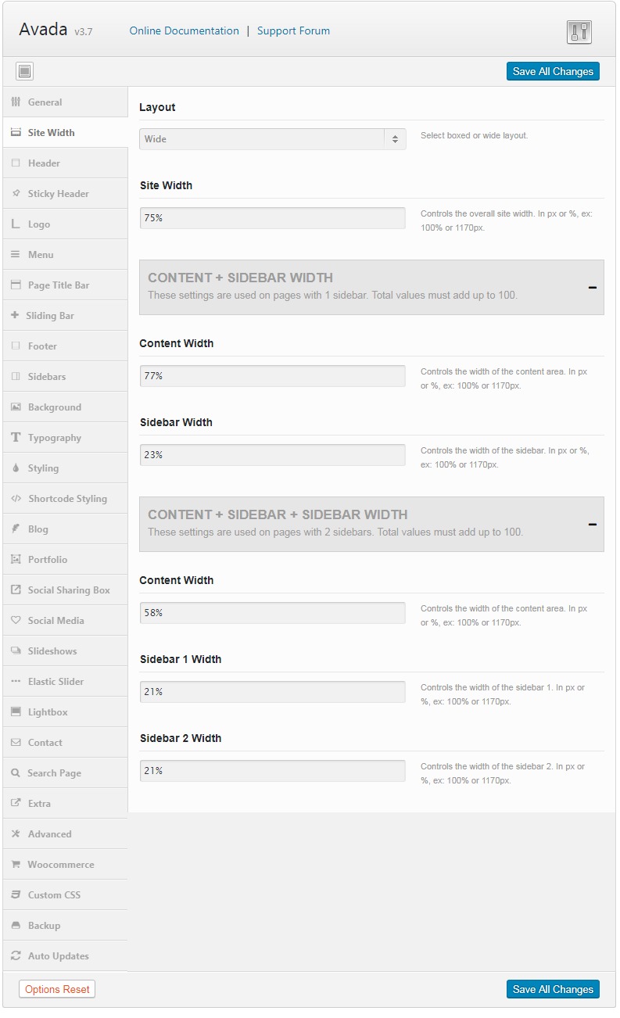Image resolution: width=620 pixels, height=1018 pixels.
Task: Click the Site Width 75% input field
Action: coord(273,218)
